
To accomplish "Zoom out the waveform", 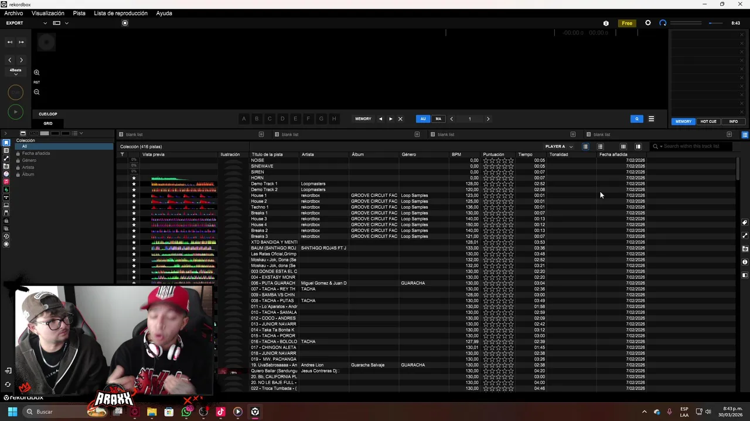I will (36, 92).
